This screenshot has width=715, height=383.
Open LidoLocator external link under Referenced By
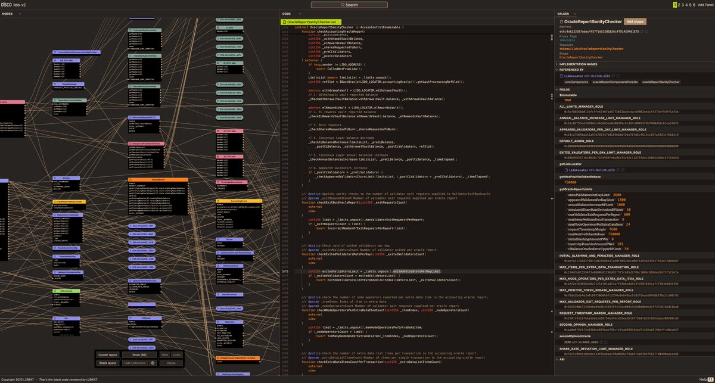coord(617,76)
